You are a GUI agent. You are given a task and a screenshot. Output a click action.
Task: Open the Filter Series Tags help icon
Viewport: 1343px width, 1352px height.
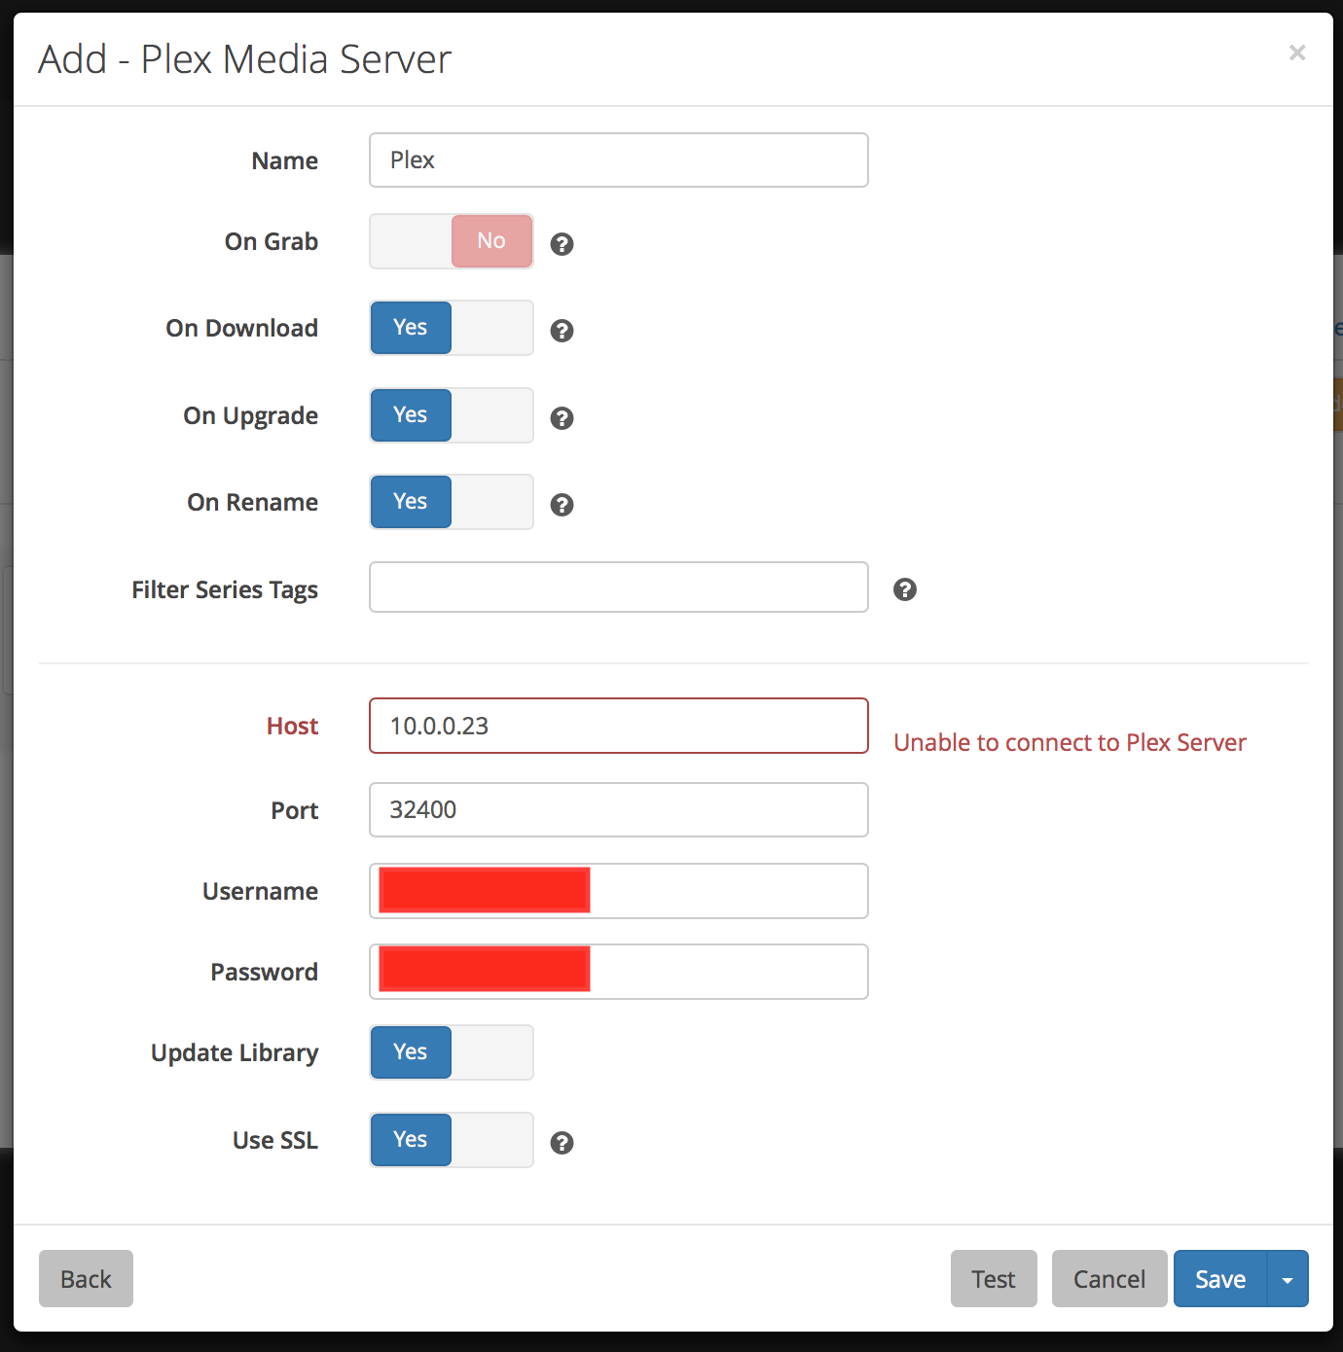click(x=905, y=589)
